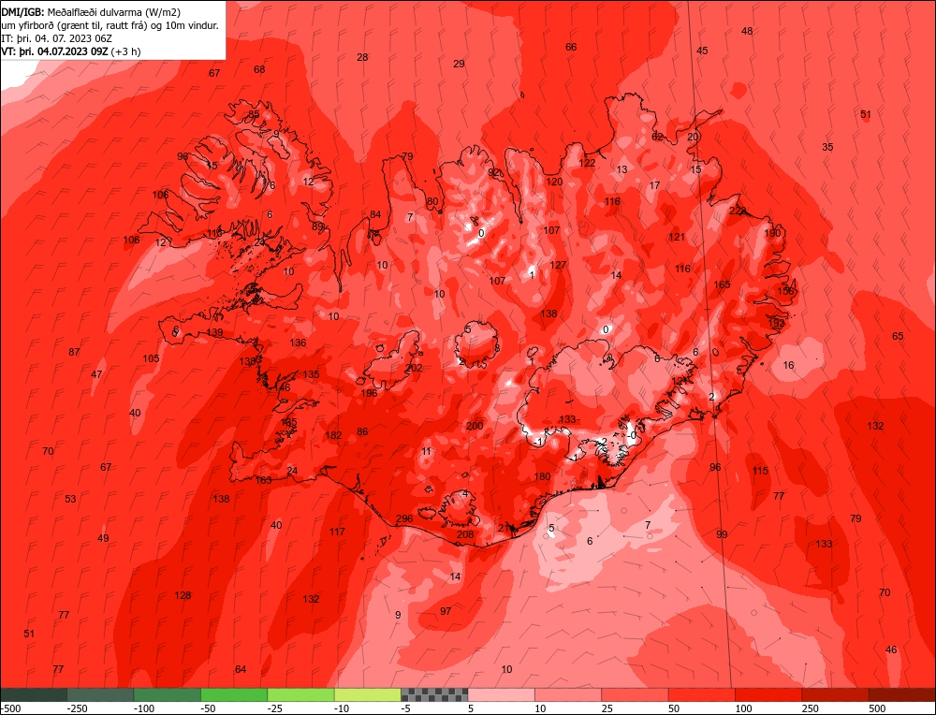Click the legend swatch between -250 and -100

pos(100,694)
